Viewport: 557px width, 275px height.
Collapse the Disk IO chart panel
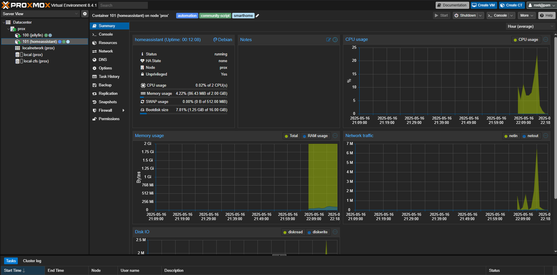(335, 232)
